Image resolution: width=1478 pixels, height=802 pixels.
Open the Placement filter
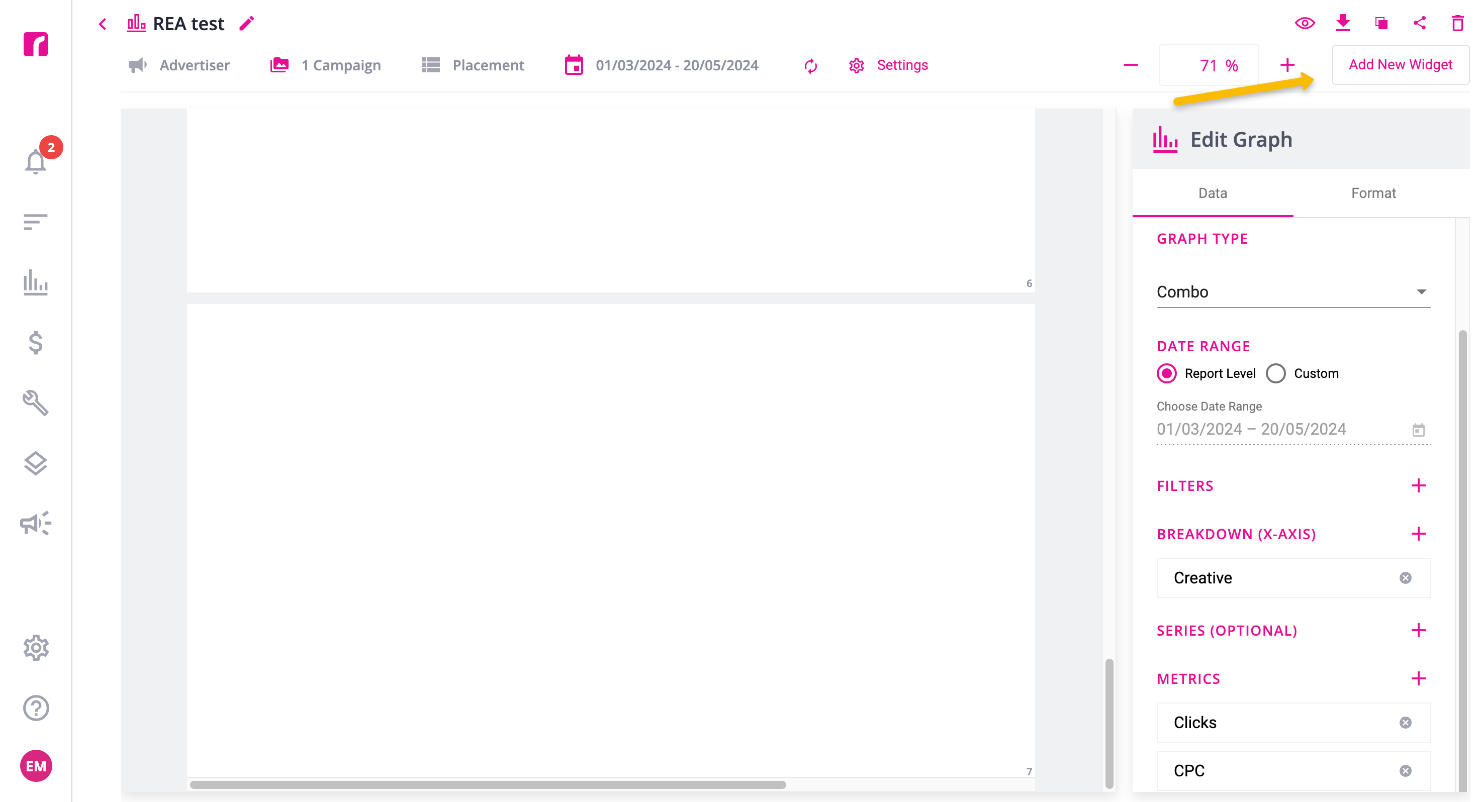[473, 65]
